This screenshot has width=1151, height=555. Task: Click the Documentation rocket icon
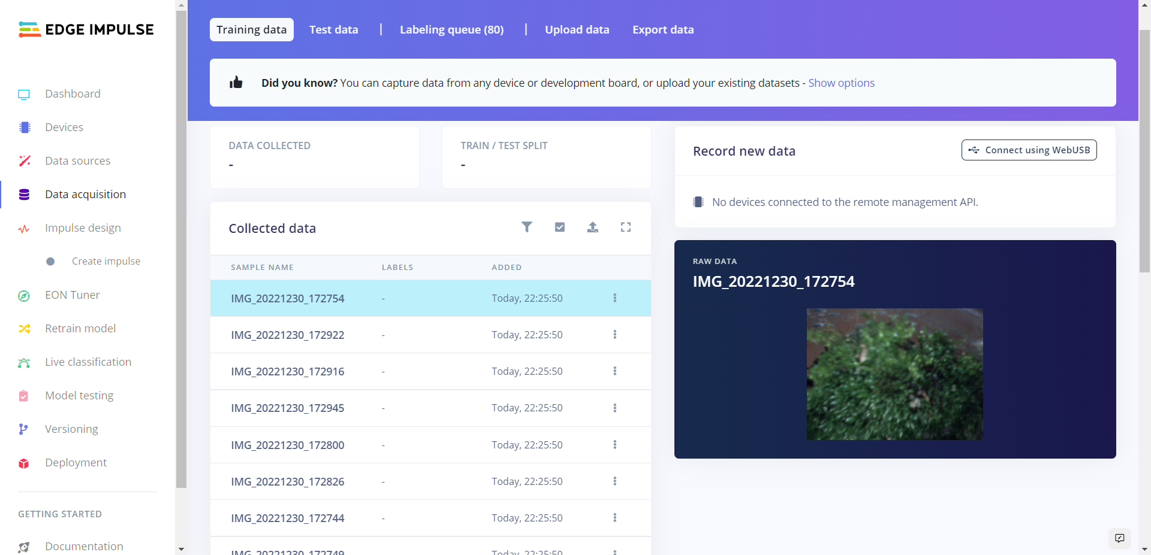(24, 547)
